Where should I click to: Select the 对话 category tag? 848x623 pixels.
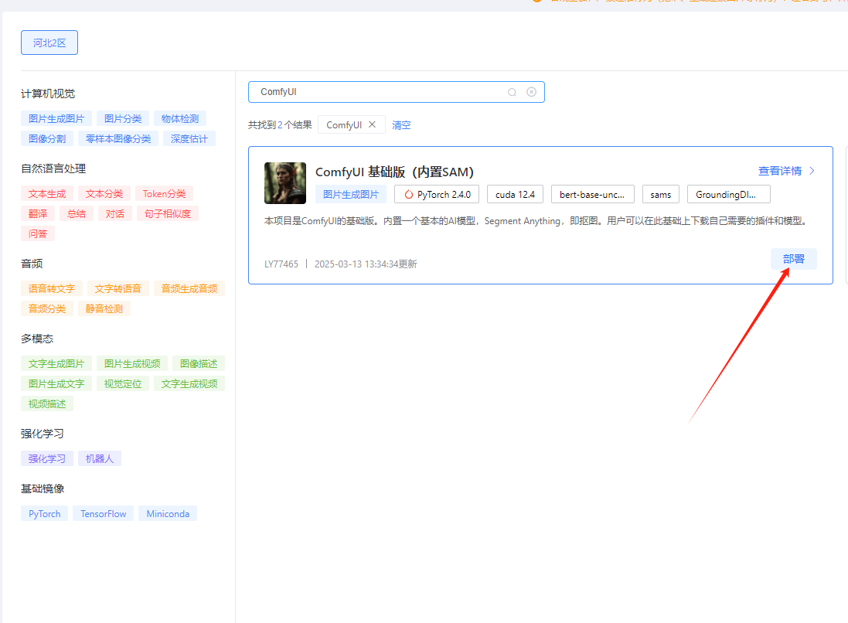(x=114, y=213)
